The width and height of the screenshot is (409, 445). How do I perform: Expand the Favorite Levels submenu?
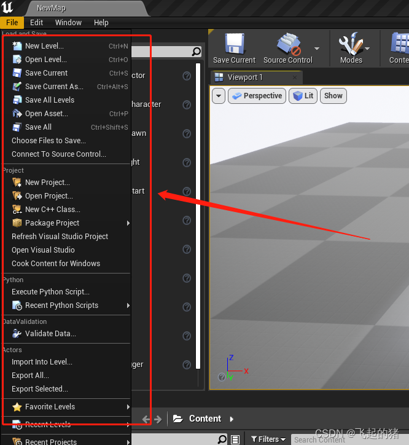tap(128, 407)
